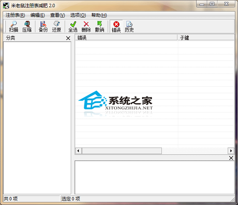Click the red 删除 delete icon

(x=86, y=26)
